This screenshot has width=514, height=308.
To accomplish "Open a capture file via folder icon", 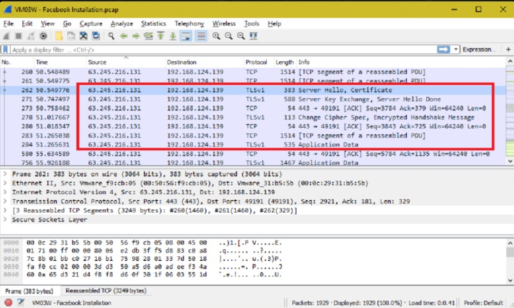I will pyautogui.click(x=59, y=36).
